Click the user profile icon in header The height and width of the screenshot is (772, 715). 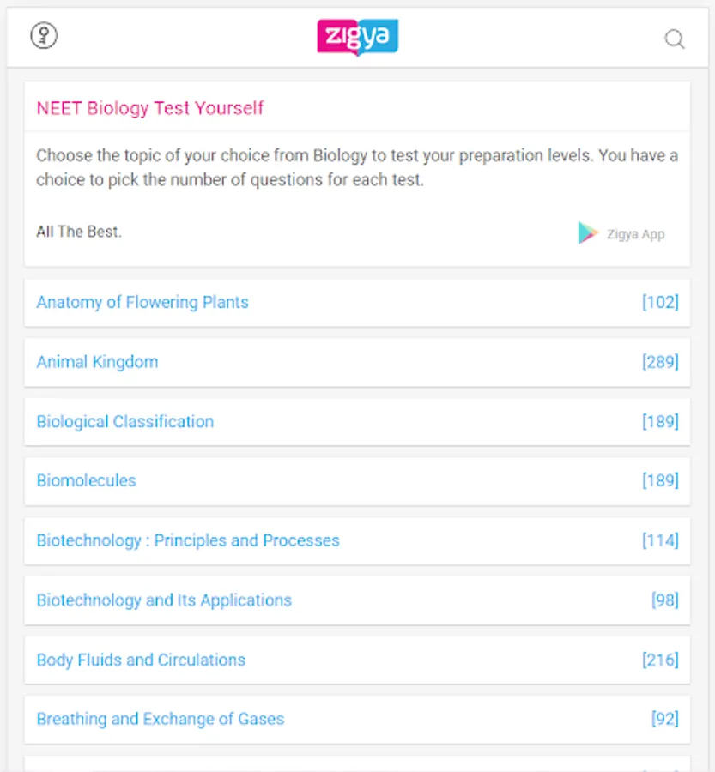[x=44, y=36]
